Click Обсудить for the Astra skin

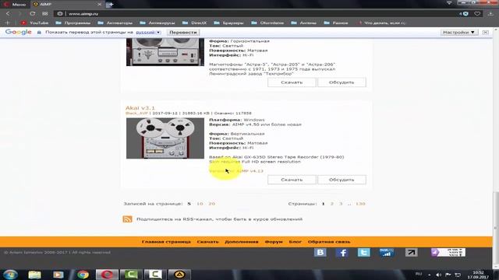point(342,82)
